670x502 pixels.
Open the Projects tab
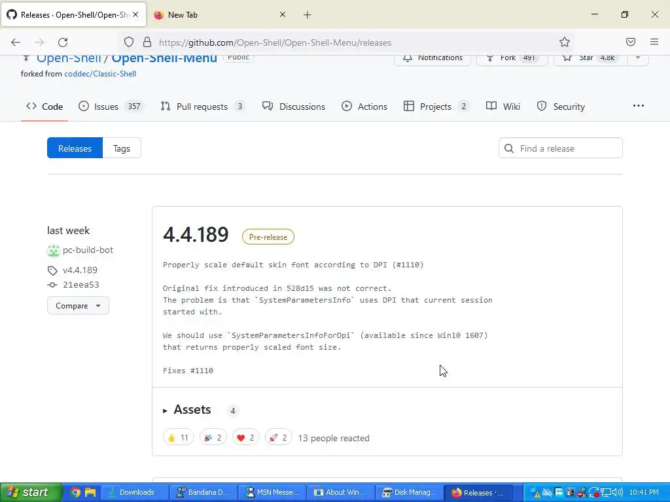[436, 107]
